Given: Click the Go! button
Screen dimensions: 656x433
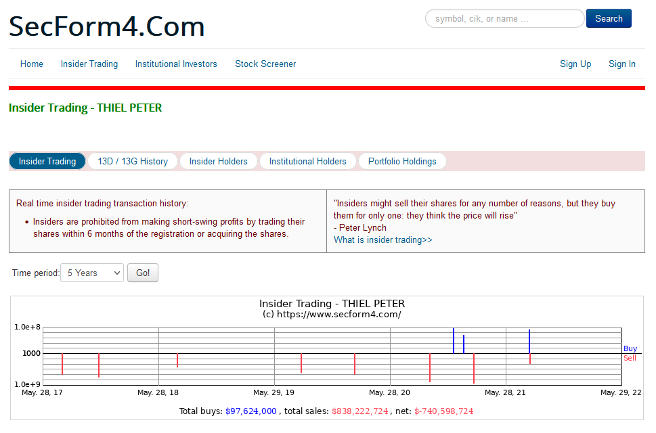Looking at the screenshot, I should pyautogui.click(x=143, y=273).
